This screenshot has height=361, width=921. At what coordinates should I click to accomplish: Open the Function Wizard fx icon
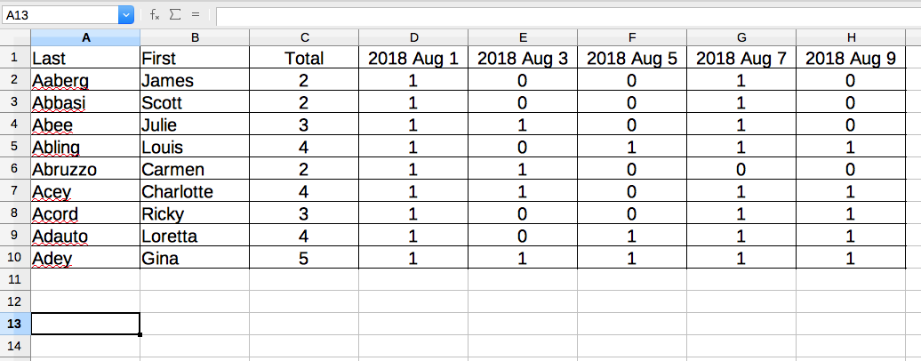[x=155, y=15]
